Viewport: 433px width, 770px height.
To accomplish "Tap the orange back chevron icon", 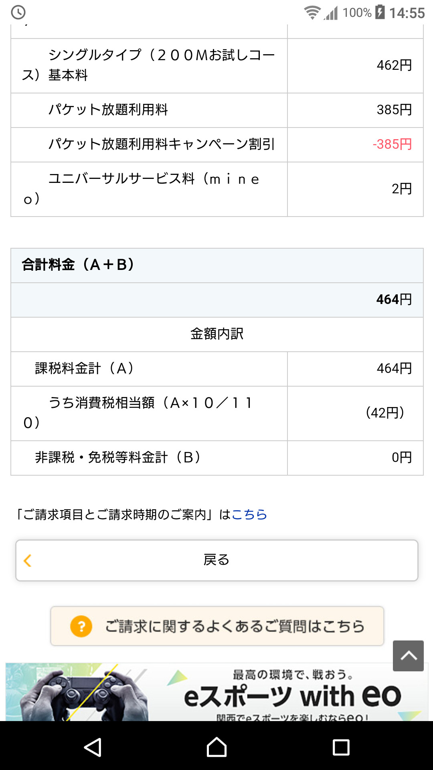I will 27,560.
